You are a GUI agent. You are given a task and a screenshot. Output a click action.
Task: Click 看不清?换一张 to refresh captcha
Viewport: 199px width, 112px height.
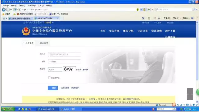tap(82, 70)
